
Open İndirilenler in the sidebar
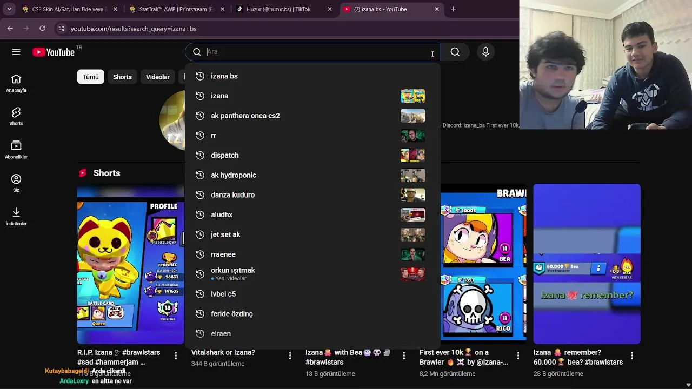pos(16,216)
